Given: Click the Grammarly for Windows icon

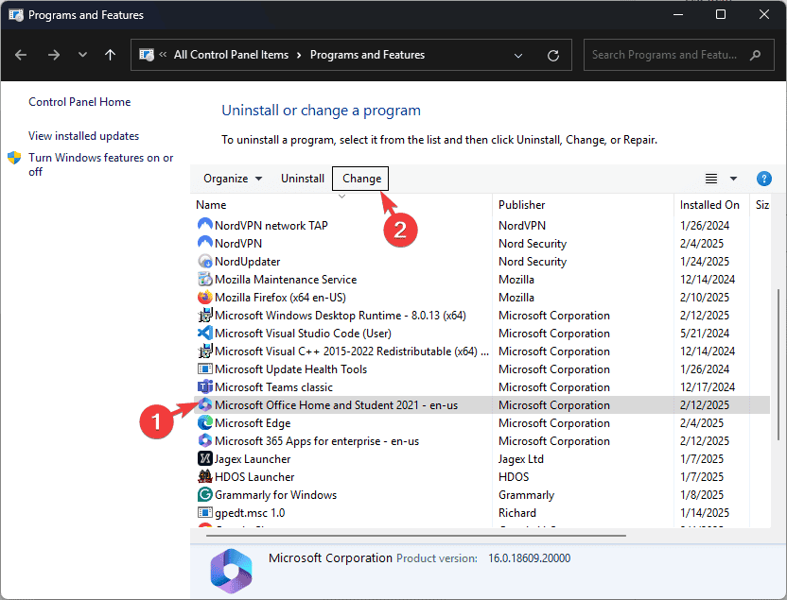Looking at the screenshot, I should 204,495.
